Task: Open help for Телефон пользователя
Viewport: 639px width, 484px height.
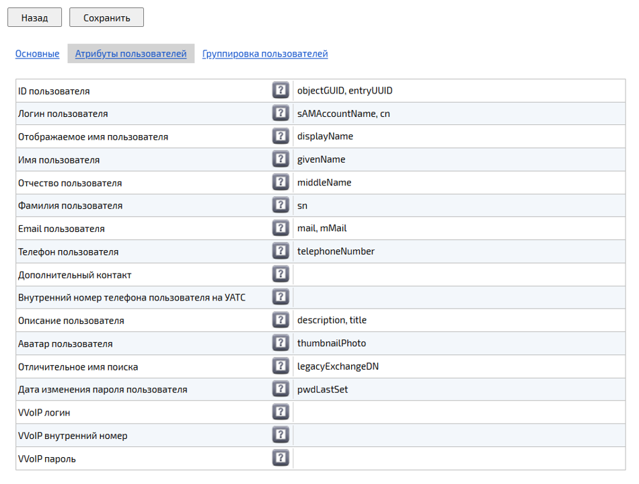Action: click(x=280, y=251)
